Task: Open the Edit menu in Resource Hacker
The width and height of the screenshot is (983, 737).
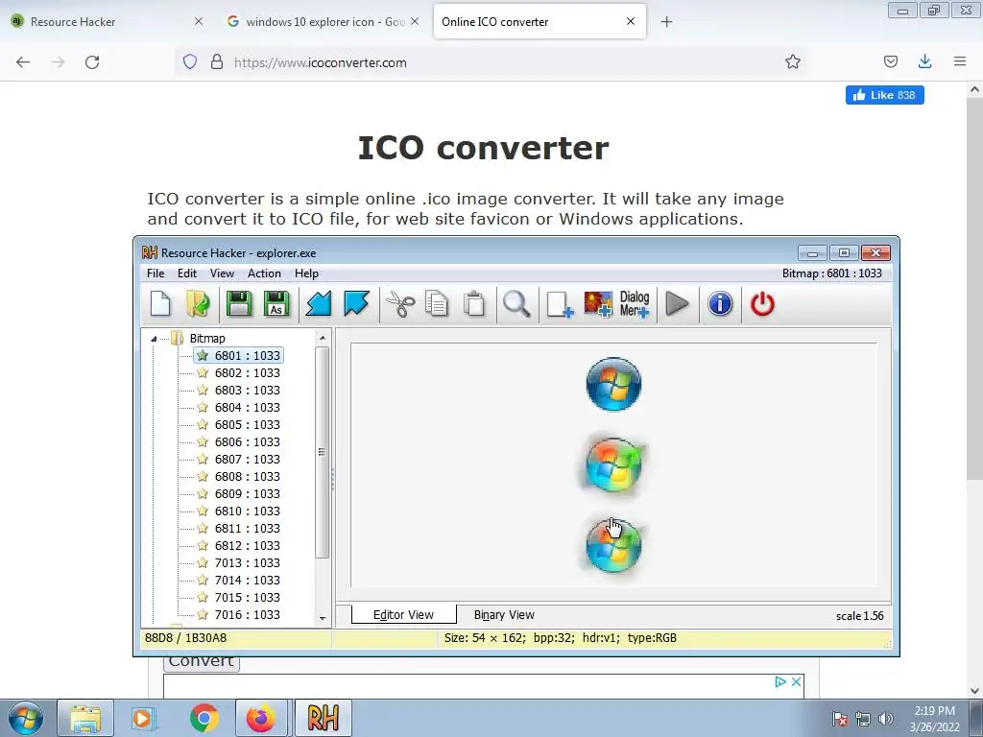Action: (187, 273)
